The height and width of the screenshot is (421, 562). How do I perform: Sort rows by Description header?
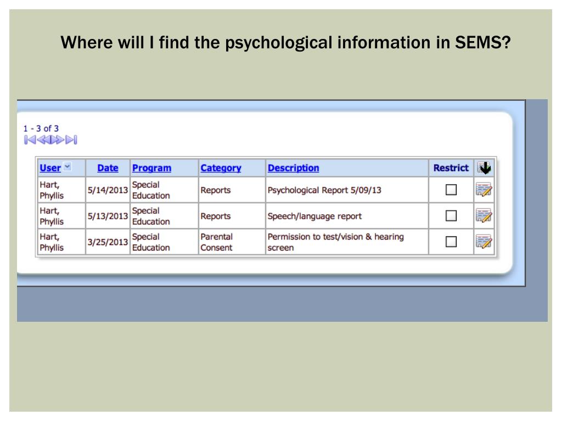[293, 168]
